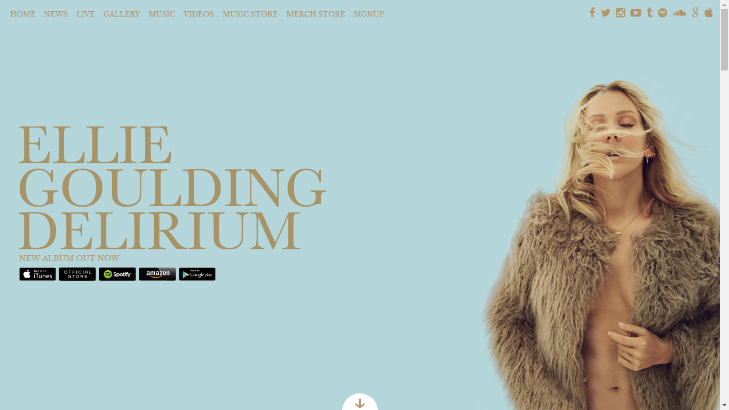The image size is (729, 410).
Task: Click the scrollbar down arrow
Action: (x=724, y=405)
